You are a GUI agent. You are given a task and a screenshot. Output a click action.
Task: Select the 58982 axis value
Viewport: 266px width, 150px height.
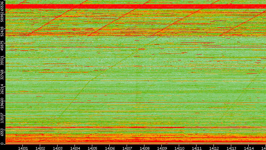pyautogui.click(x=2, y=16)
